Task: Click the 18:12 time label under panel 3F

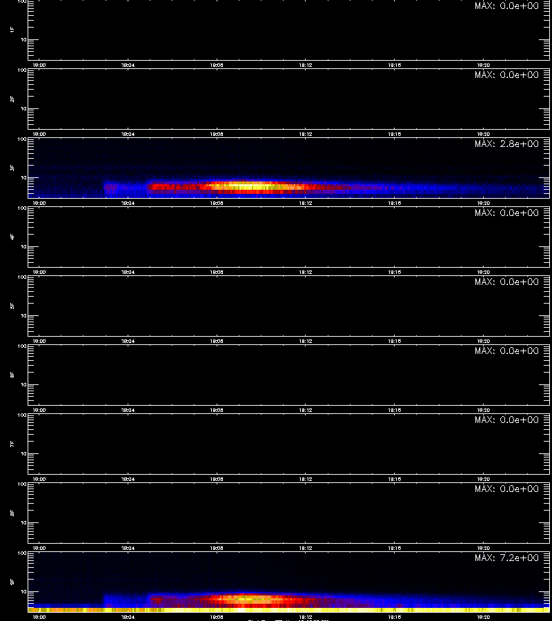Action: [x=305, y=203]
